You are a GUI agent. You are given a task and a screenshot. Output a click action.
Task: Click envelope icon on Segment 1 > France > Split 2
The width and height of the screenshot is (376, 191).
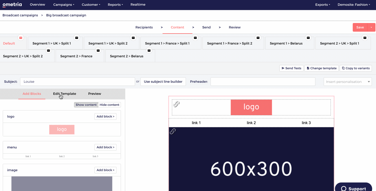click(258, 38)
